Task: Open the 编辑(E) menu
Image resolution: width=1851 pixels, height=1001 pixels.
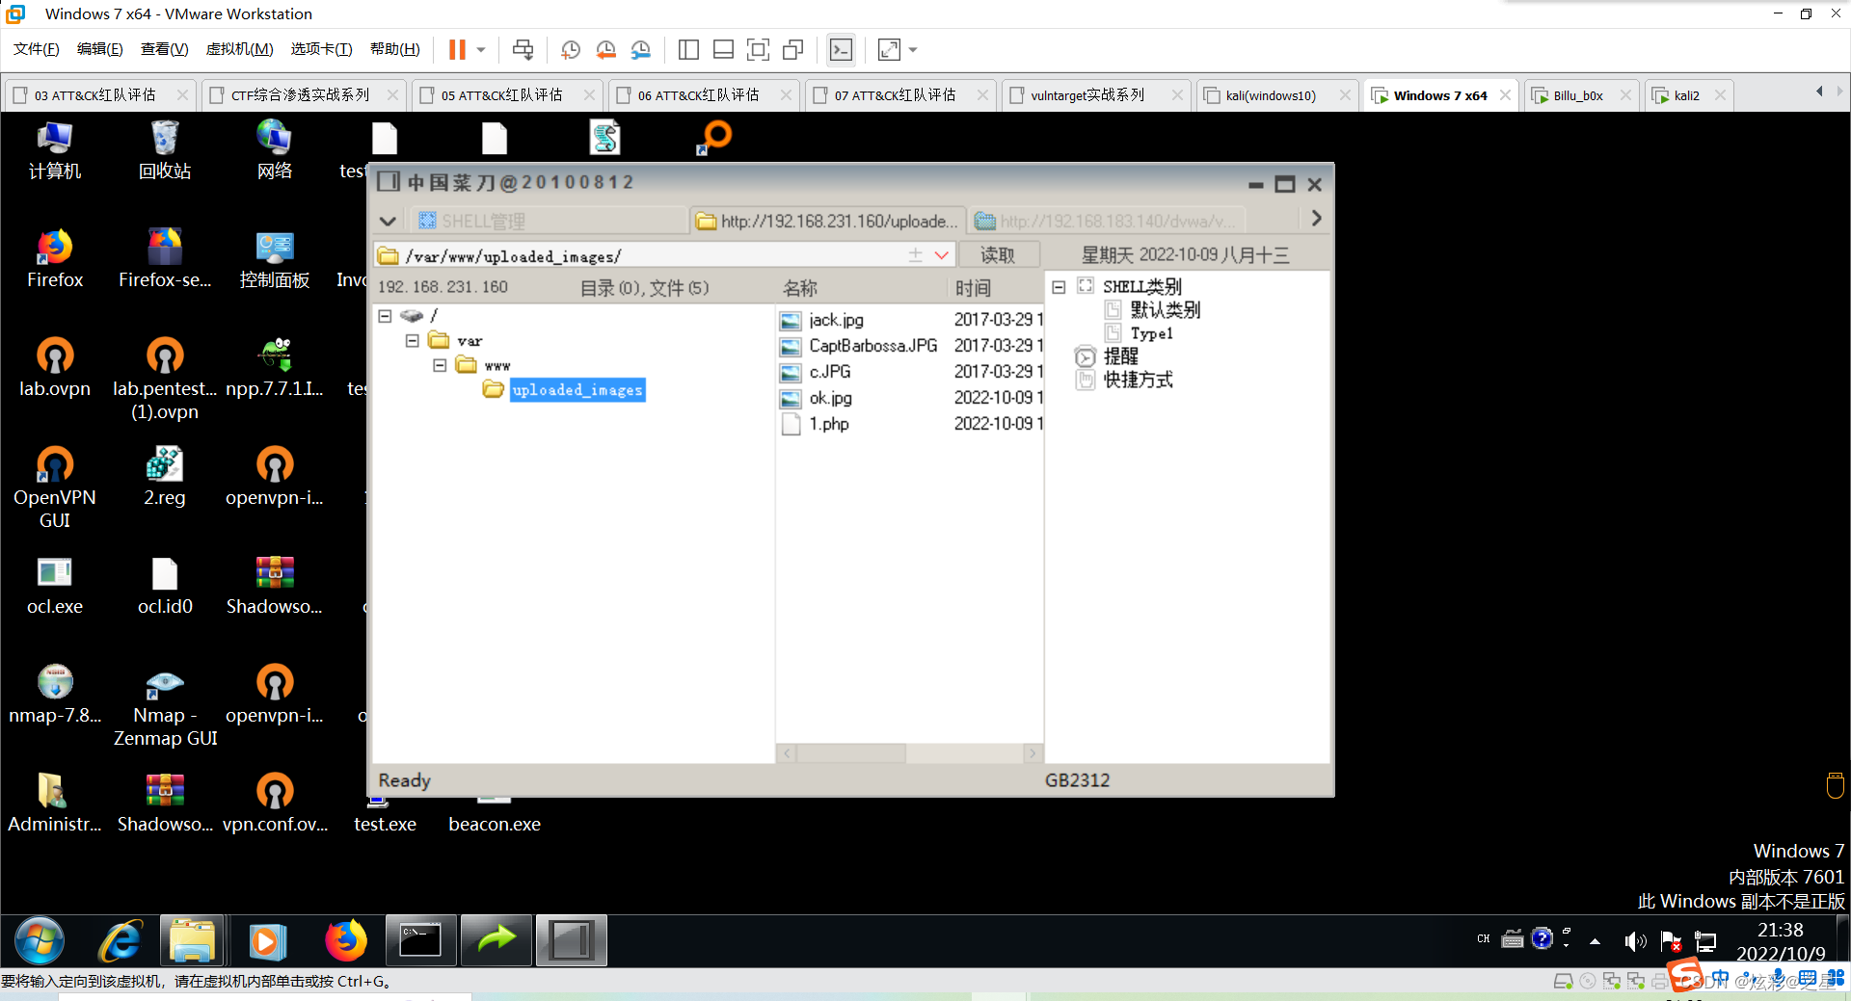Action: 100,49
